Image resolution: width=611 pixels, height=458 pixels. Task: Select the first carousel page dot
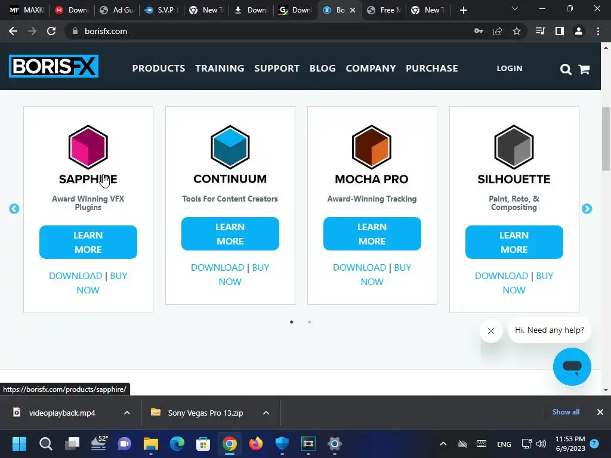coord(291,322)
